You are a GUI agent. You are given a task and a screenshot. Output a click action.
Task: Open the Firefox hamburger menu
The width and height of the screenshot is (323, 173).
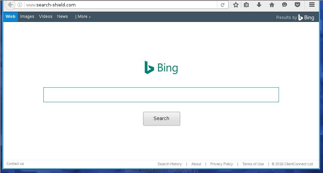(312, 5)
